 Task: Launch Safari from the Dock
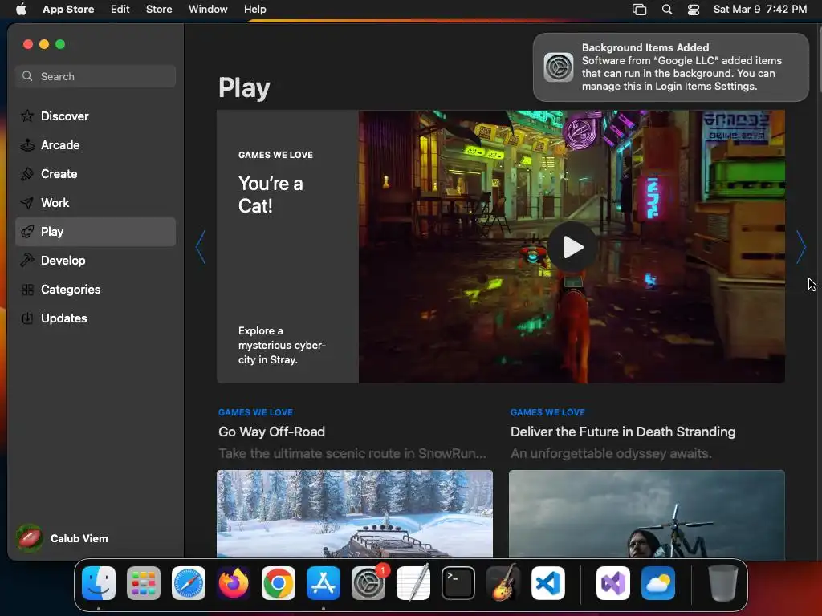tap(189, 583)
